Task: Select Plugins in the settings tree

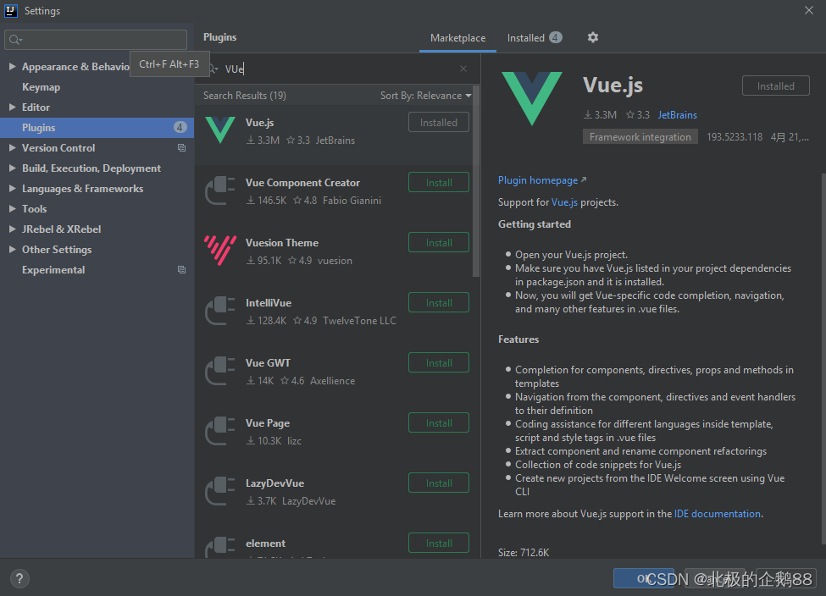Action: pos(97,128)
